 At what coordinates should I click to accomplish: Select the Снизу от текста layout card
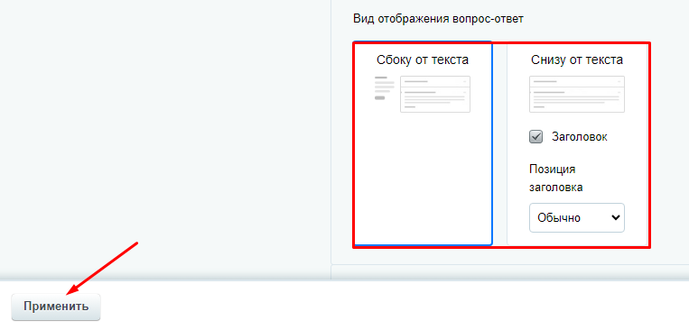pyautogui.click(x=577, y=143)
